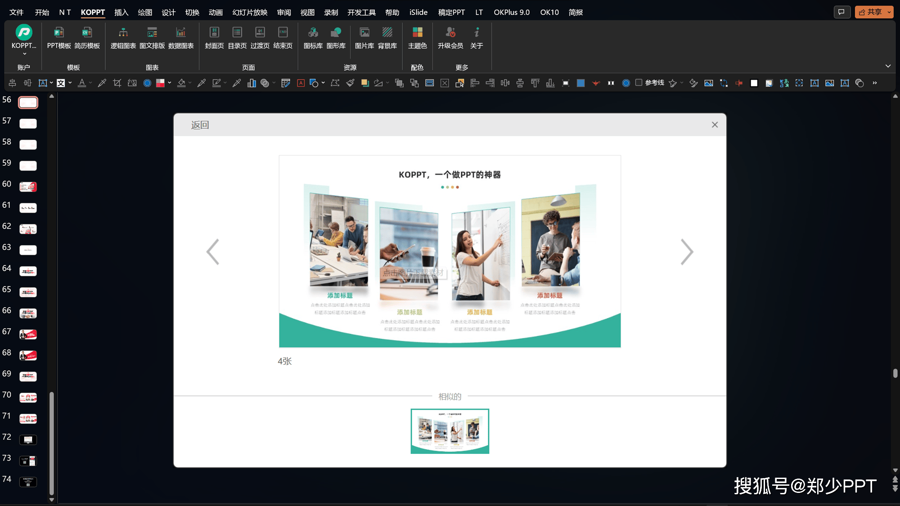The width and height of the screenshot is (900, 506).
Task: Open the 主题色 theme colors
Action: pos(418,38)
